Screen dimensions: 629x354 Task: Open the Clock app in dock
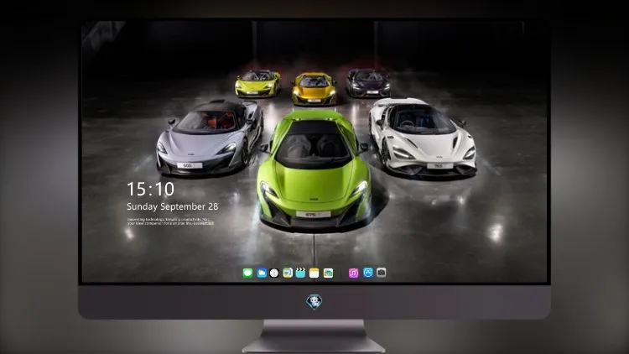click(274, 273)
